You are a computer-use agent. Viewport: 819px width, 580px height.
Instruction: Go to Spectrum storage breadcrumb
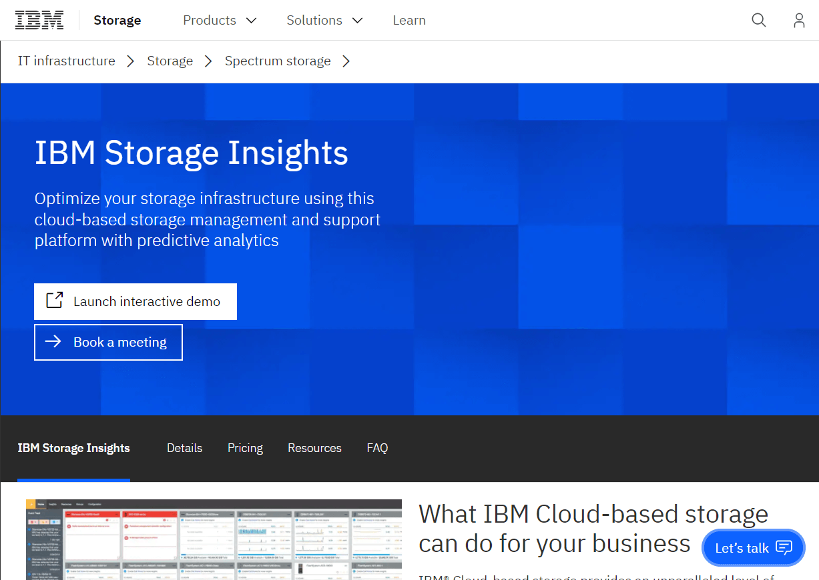(278, 61)
